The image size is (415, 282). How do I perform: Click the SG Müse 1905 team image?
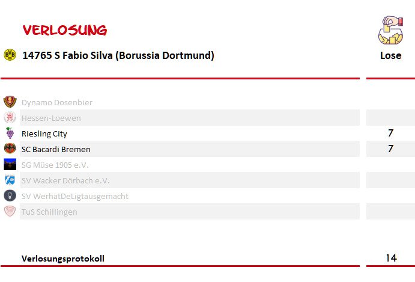[10, 164]
